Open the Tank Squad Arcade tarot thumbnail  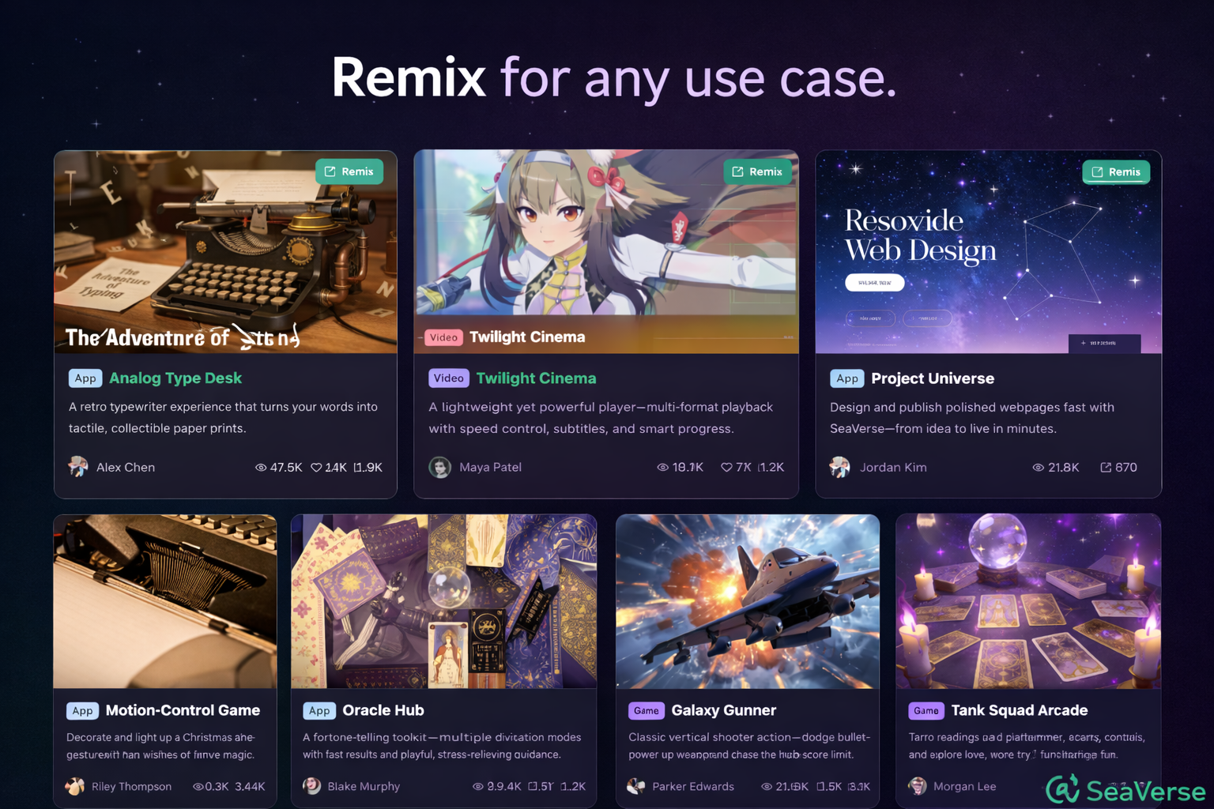pos(1028,601)
